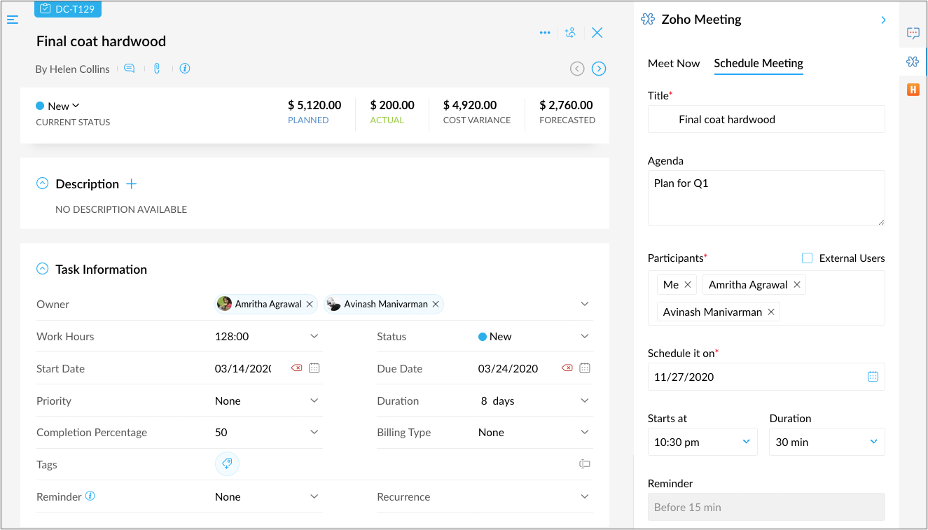Select the Schedule Meeting tab
Viewport: 928px width, 530px height.
point(758,64)
